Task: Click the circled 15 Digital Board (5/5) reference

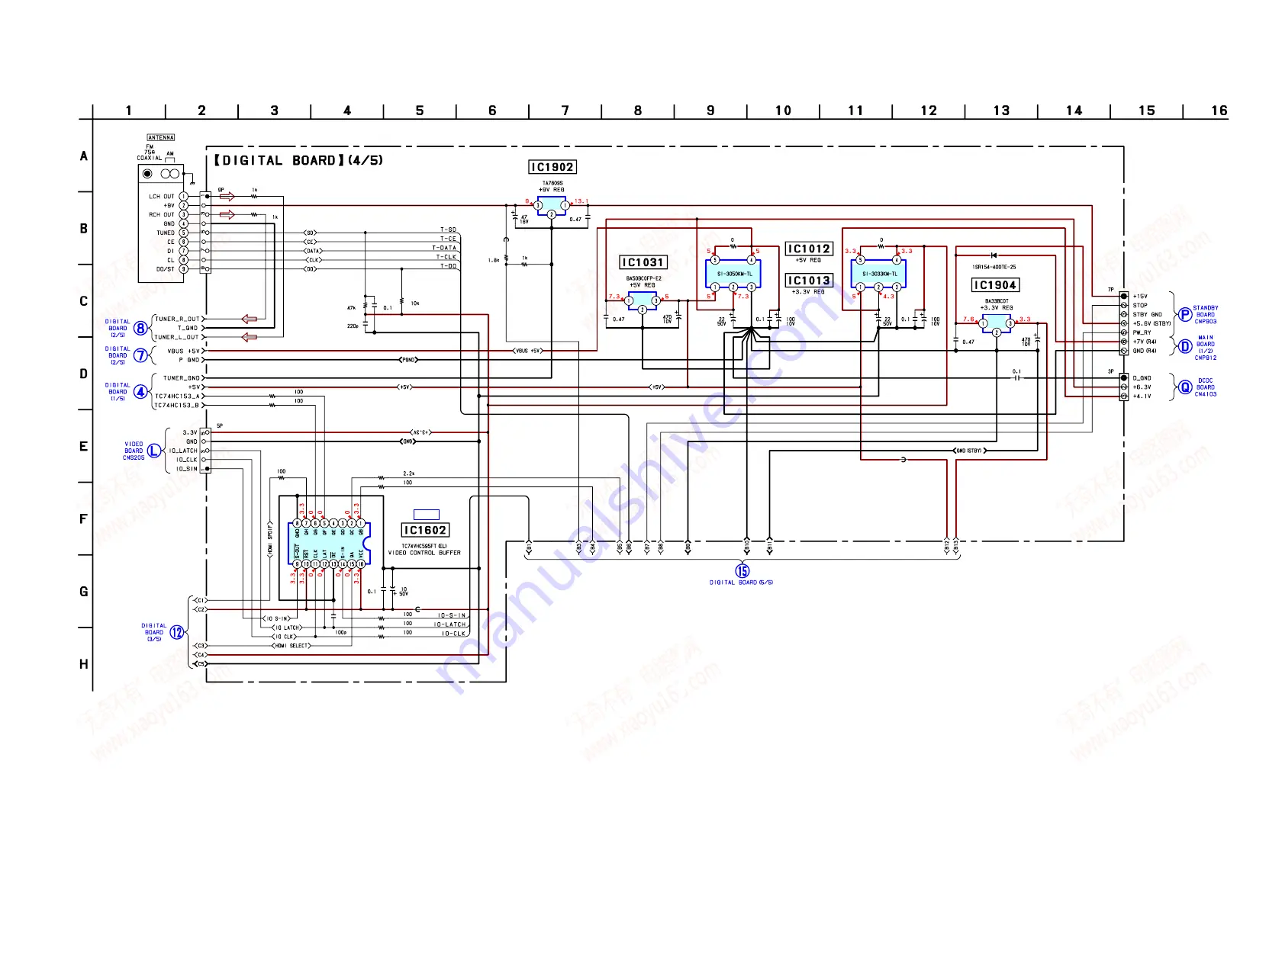Action: [742, 571]
